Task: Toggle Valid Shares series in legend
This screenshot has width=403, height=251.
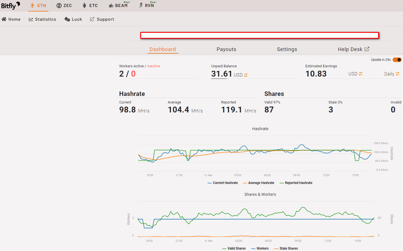Action: point(234,248)
